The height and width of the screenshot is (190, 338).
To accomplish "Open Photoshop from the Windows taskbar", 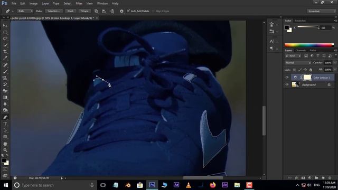I will [x=152, y=185].
